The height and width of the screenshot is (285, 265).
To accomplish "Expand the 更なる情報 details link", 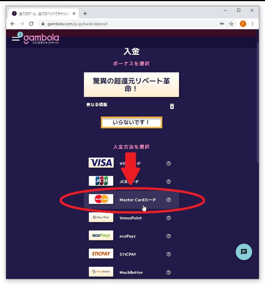I will [x=97, y=105].
